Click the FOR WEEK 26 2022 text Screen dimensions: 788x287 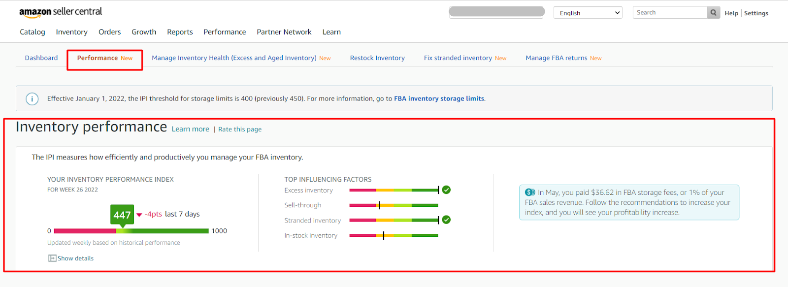(72, 190)
